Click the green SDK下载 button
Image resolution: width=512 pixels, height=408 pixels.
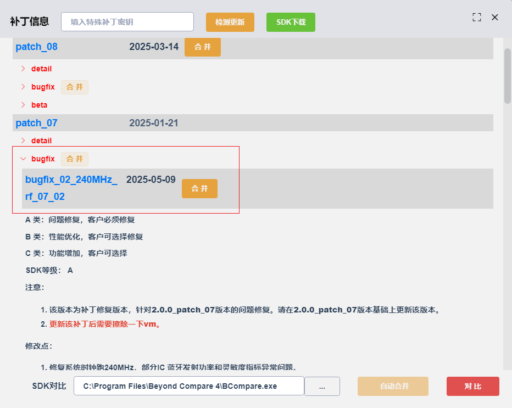tap(291, 22)
